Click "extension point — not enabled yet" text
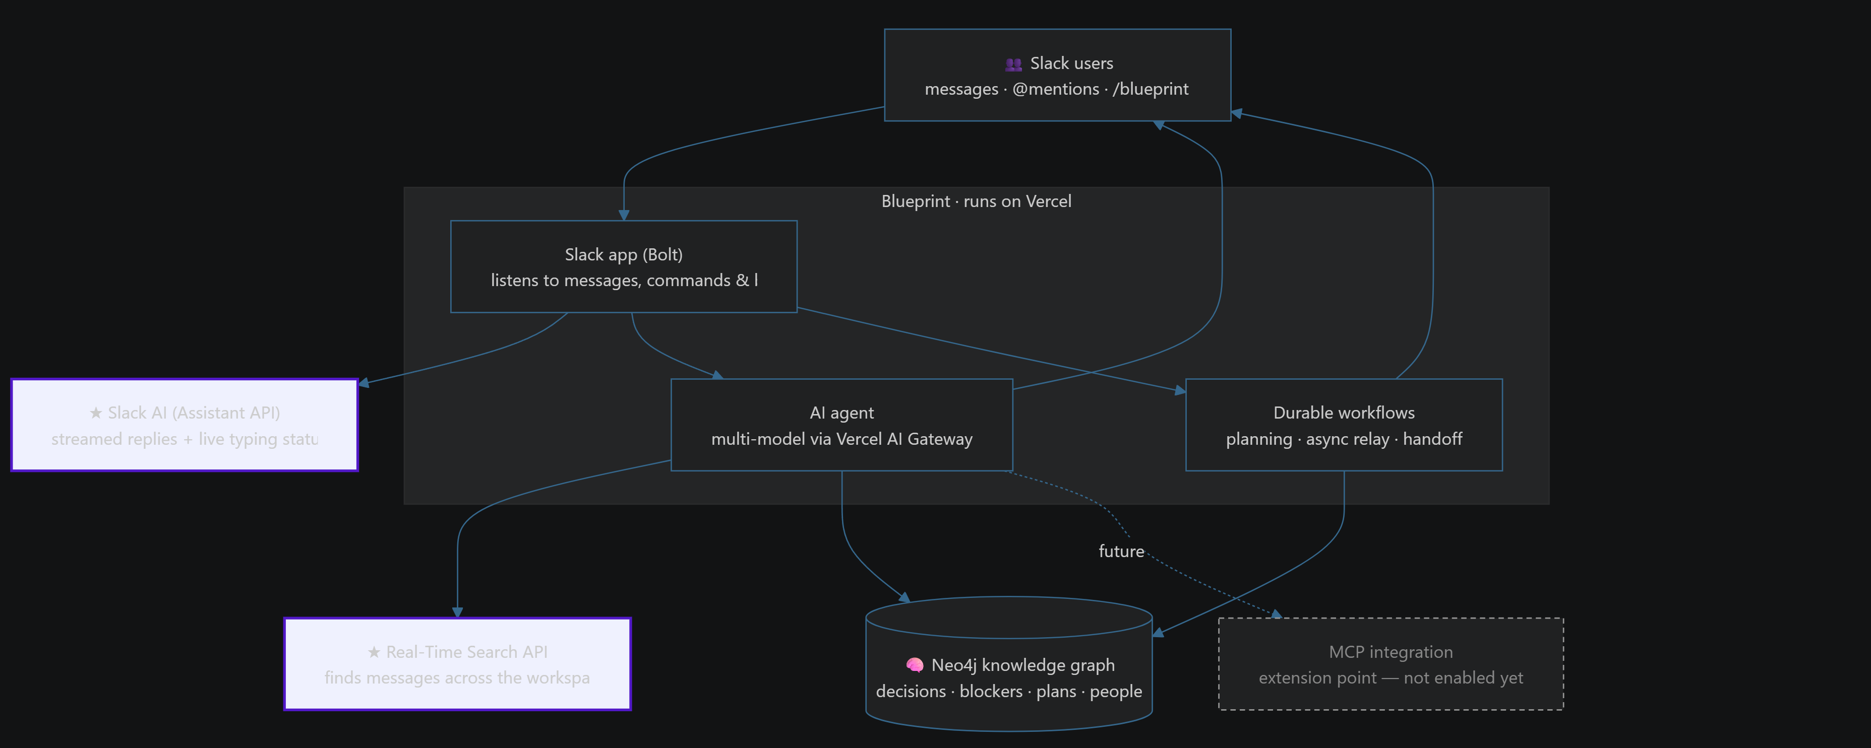1871x748 pixels. (1391, 677)
